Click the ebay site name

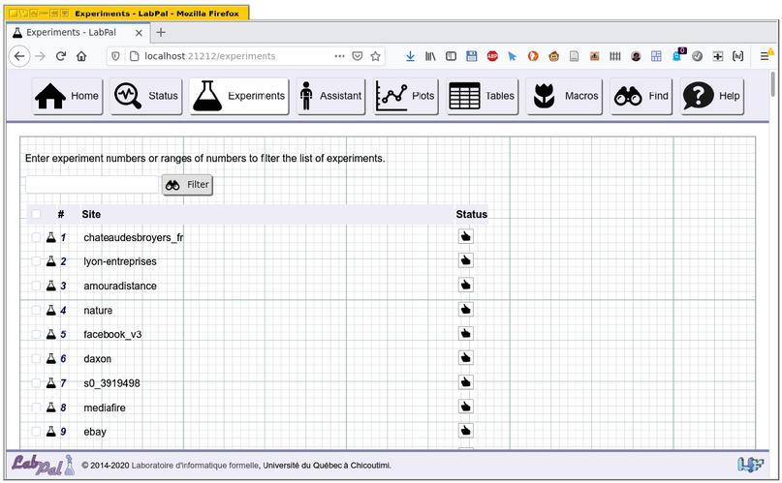coord(95,433)
